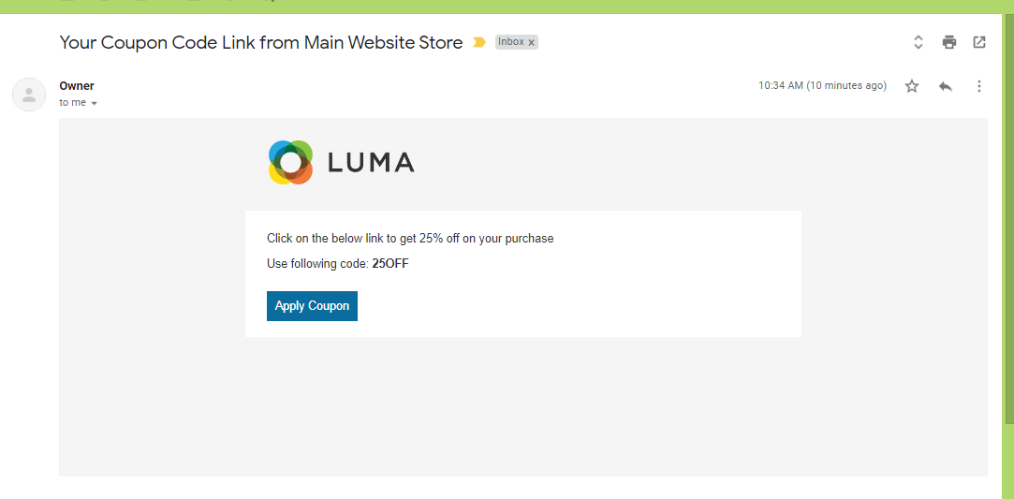Screen dimensions: 1014x499
Task: Toggle the yellow importance marker
Action: tap(479, 43)
